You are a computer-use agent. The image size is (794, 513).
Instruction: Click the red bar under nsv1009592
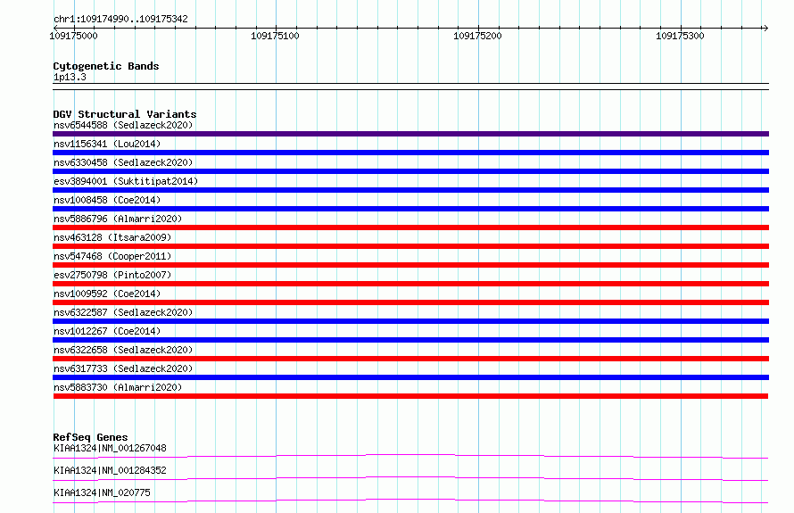410,302
